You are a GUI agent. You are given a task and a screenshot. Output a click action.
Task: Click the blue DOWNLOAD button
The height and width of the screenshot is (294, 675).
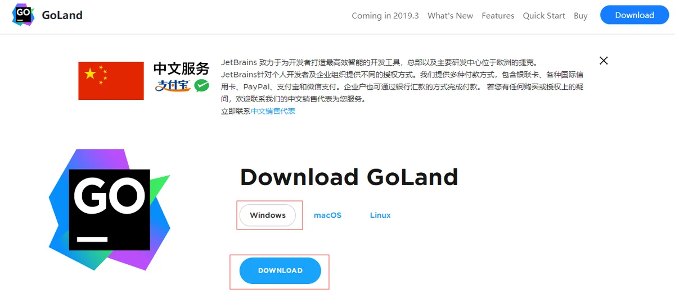(x=280, y=270)
